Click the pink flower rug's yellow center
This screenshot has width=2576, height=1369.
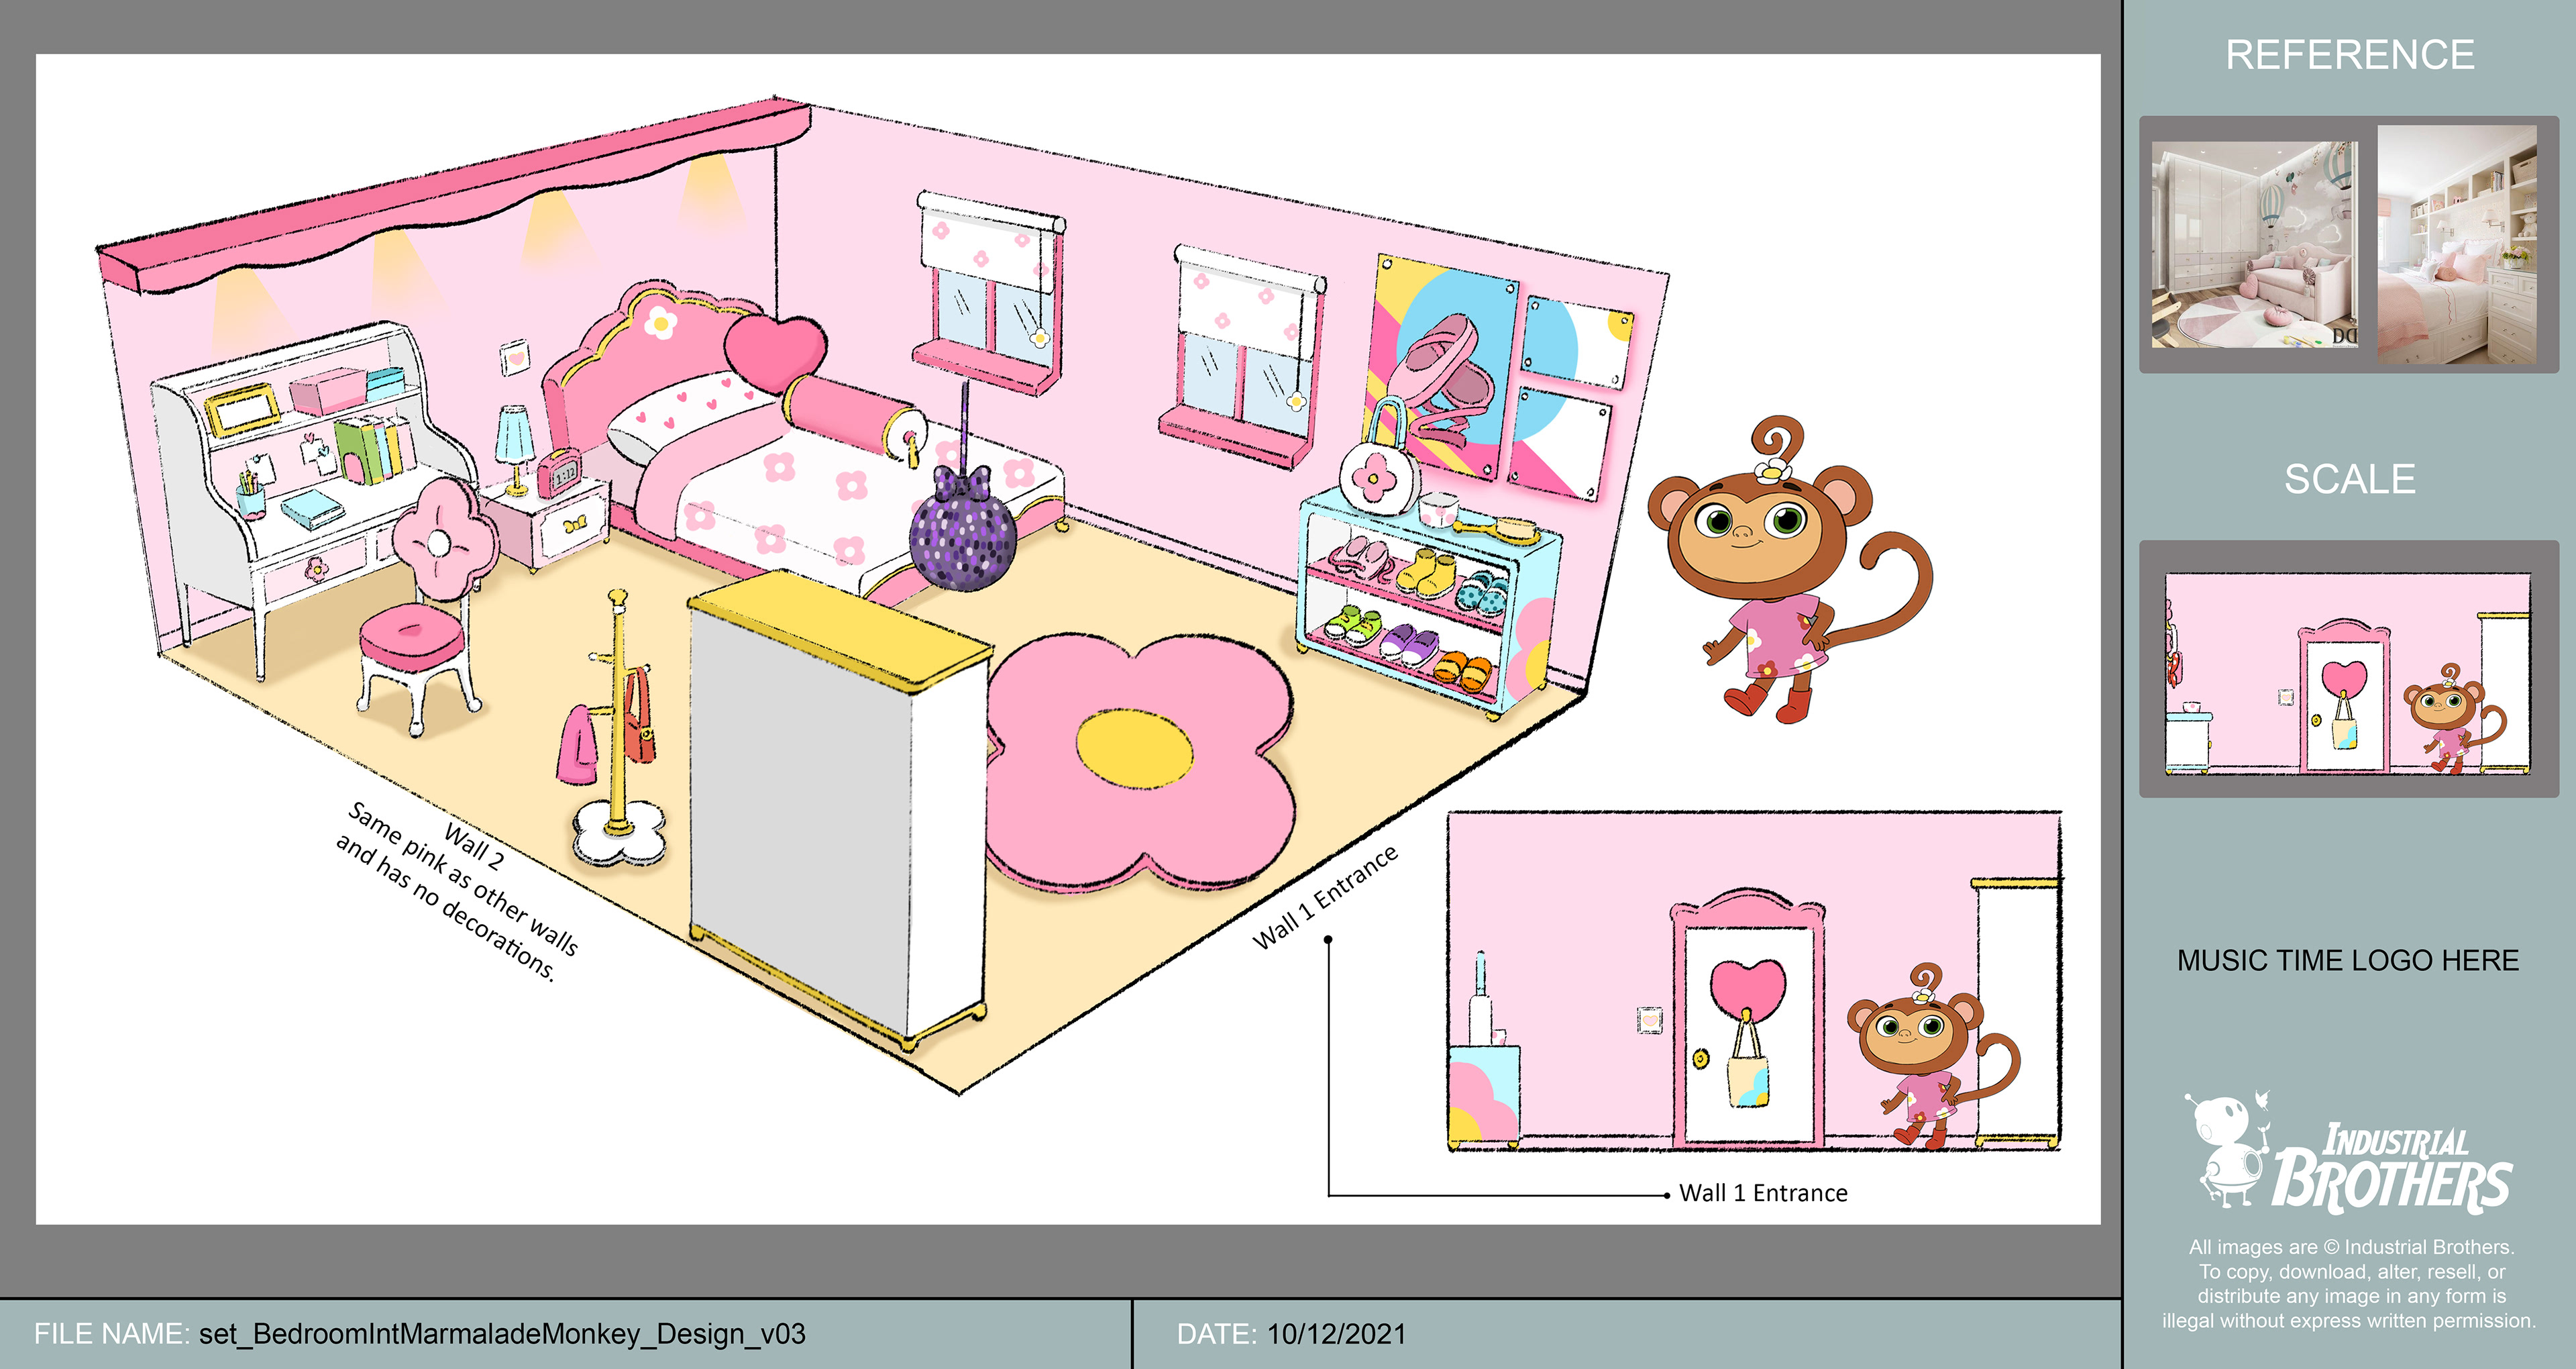click(x=1134, y=748)
